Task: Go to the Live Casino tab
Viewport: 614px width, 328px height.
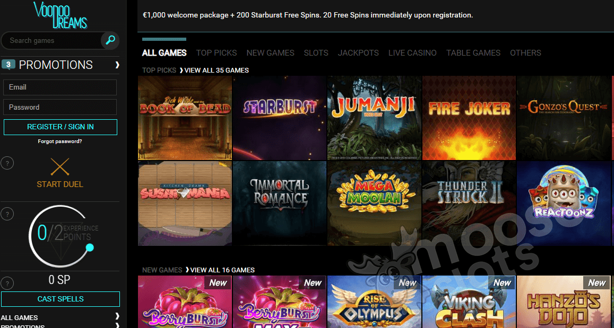Action: tap(412, 53)
